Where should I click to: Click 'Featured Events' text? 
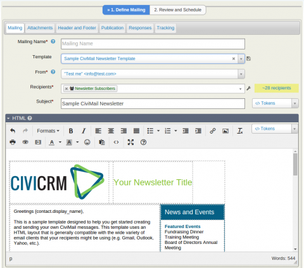182,226
